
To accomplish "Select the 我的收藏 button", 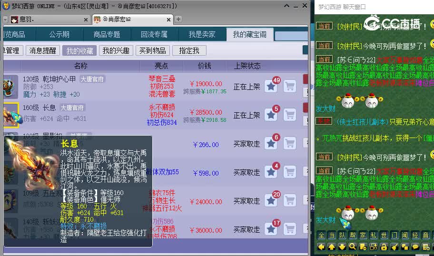I will (x=79, y=50).
